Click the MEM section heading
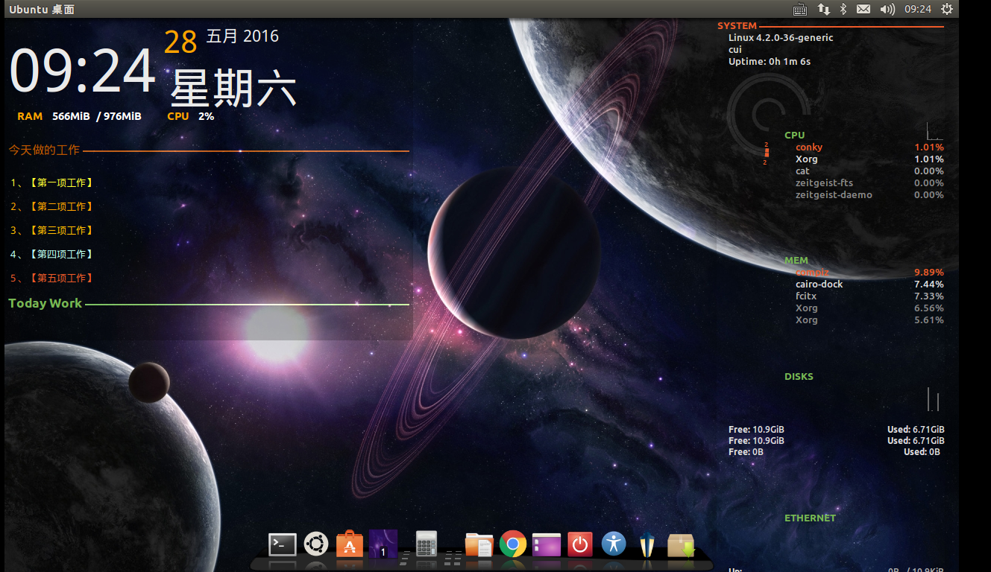Viewport: 991px width, 572px height. pos(796,261)
